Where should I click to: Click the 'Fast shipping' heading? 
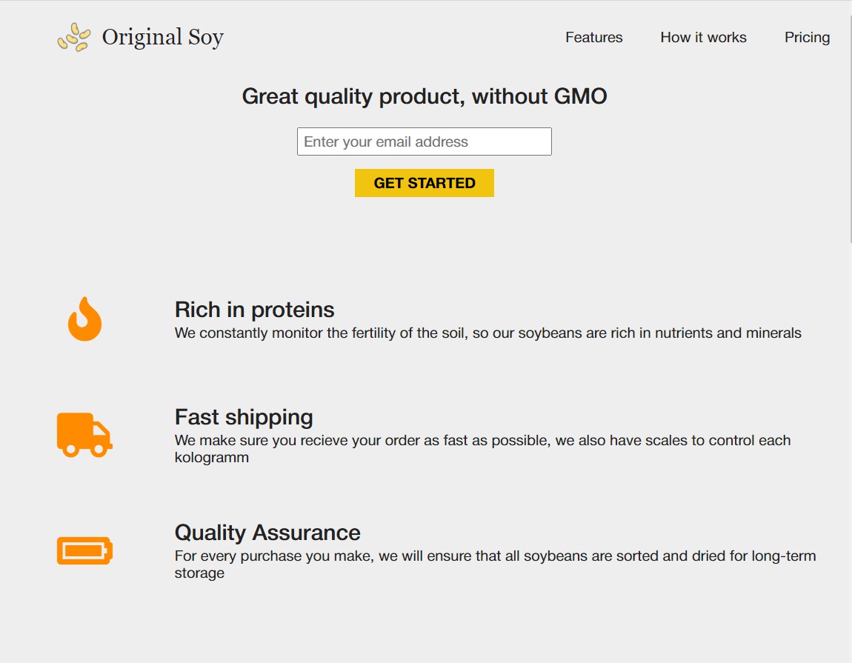(x=244, y=417)
